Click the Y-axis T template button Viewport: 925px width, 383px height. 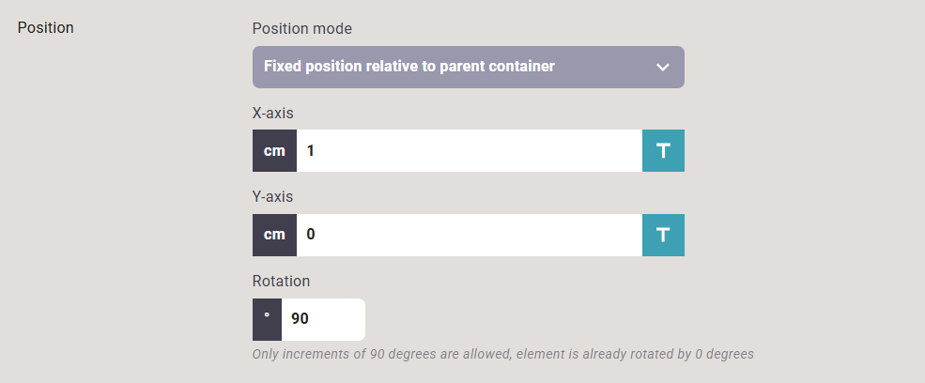[x=664, y=236]
